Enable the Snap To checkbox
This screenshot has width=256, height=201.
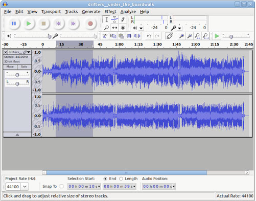pyautogui.click(x=61, y=186)
